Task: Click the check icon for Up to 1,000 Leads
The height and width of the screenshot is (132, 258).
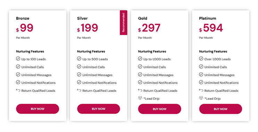Action: [140, 59]
